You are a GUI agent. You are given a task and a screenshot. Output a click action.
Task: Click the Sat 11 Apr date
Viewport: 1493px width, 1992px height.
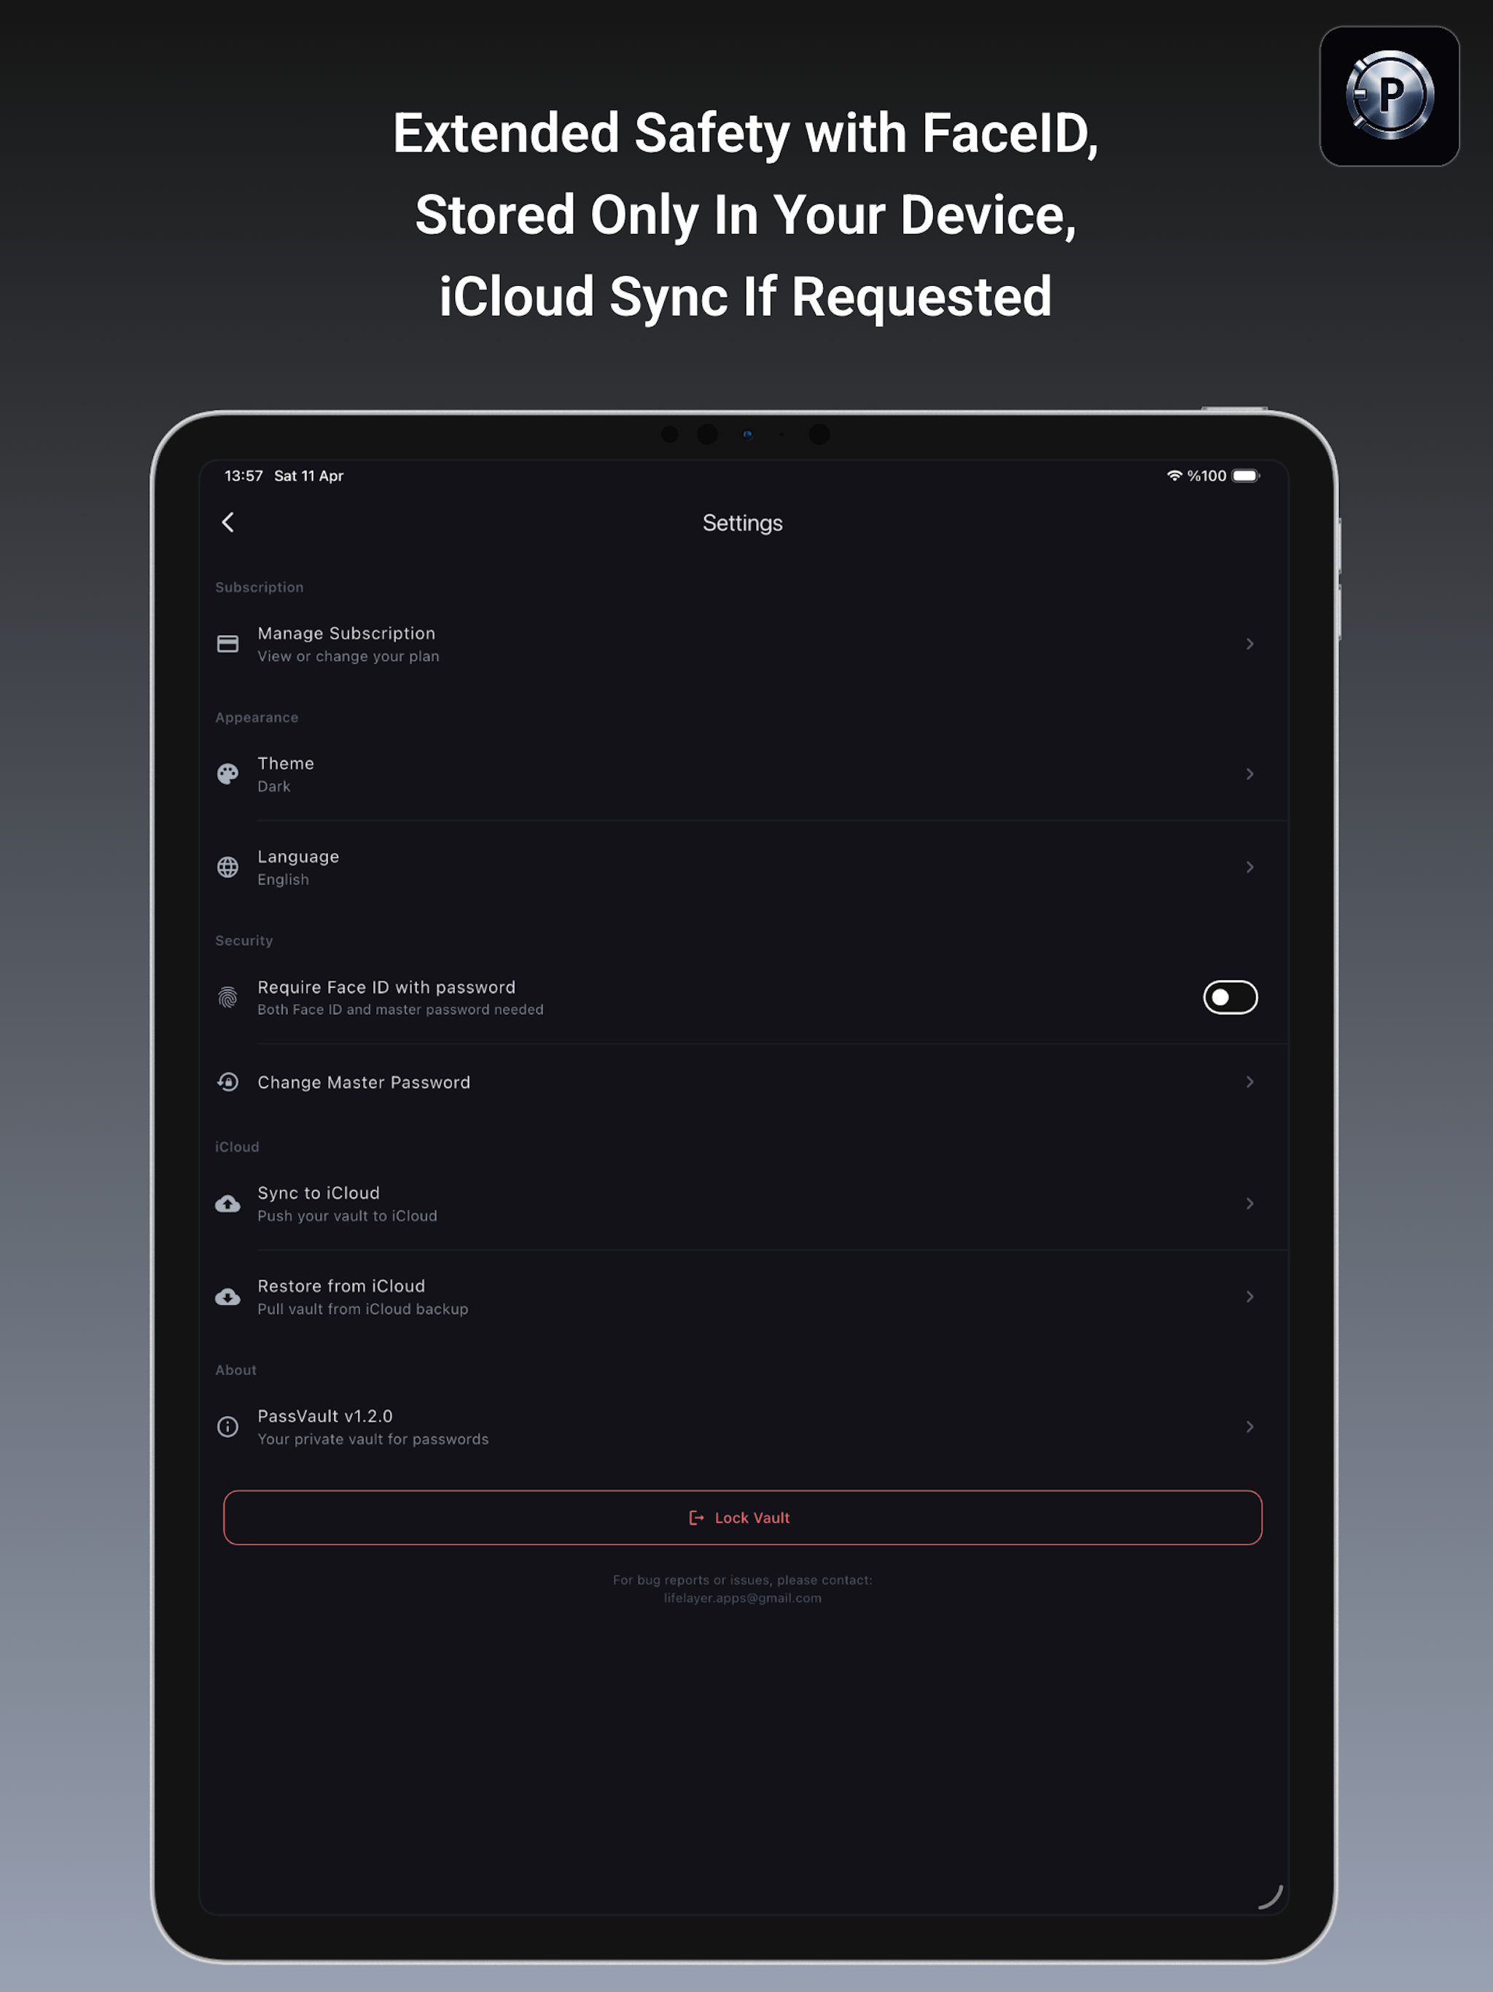(x=309, y=475)
